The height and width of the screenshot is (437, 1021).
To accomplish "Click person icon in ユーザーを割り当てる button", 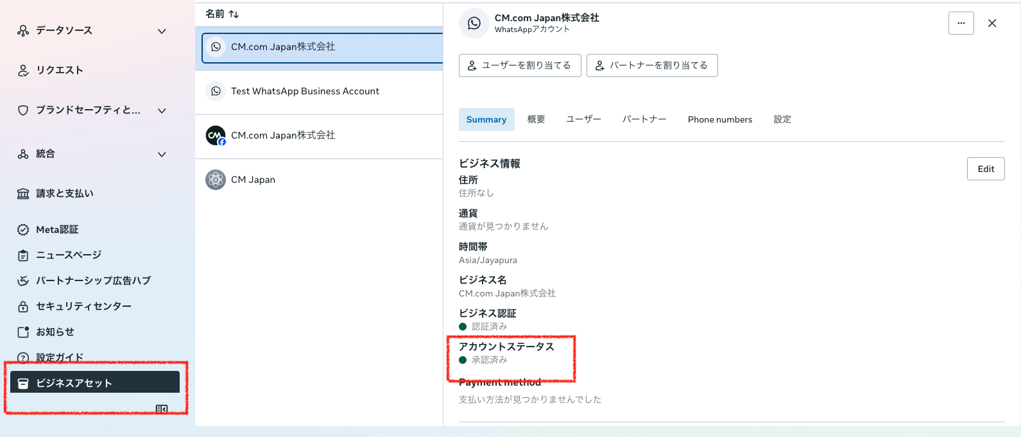I will pyautogui.click(x=472, y=65).
